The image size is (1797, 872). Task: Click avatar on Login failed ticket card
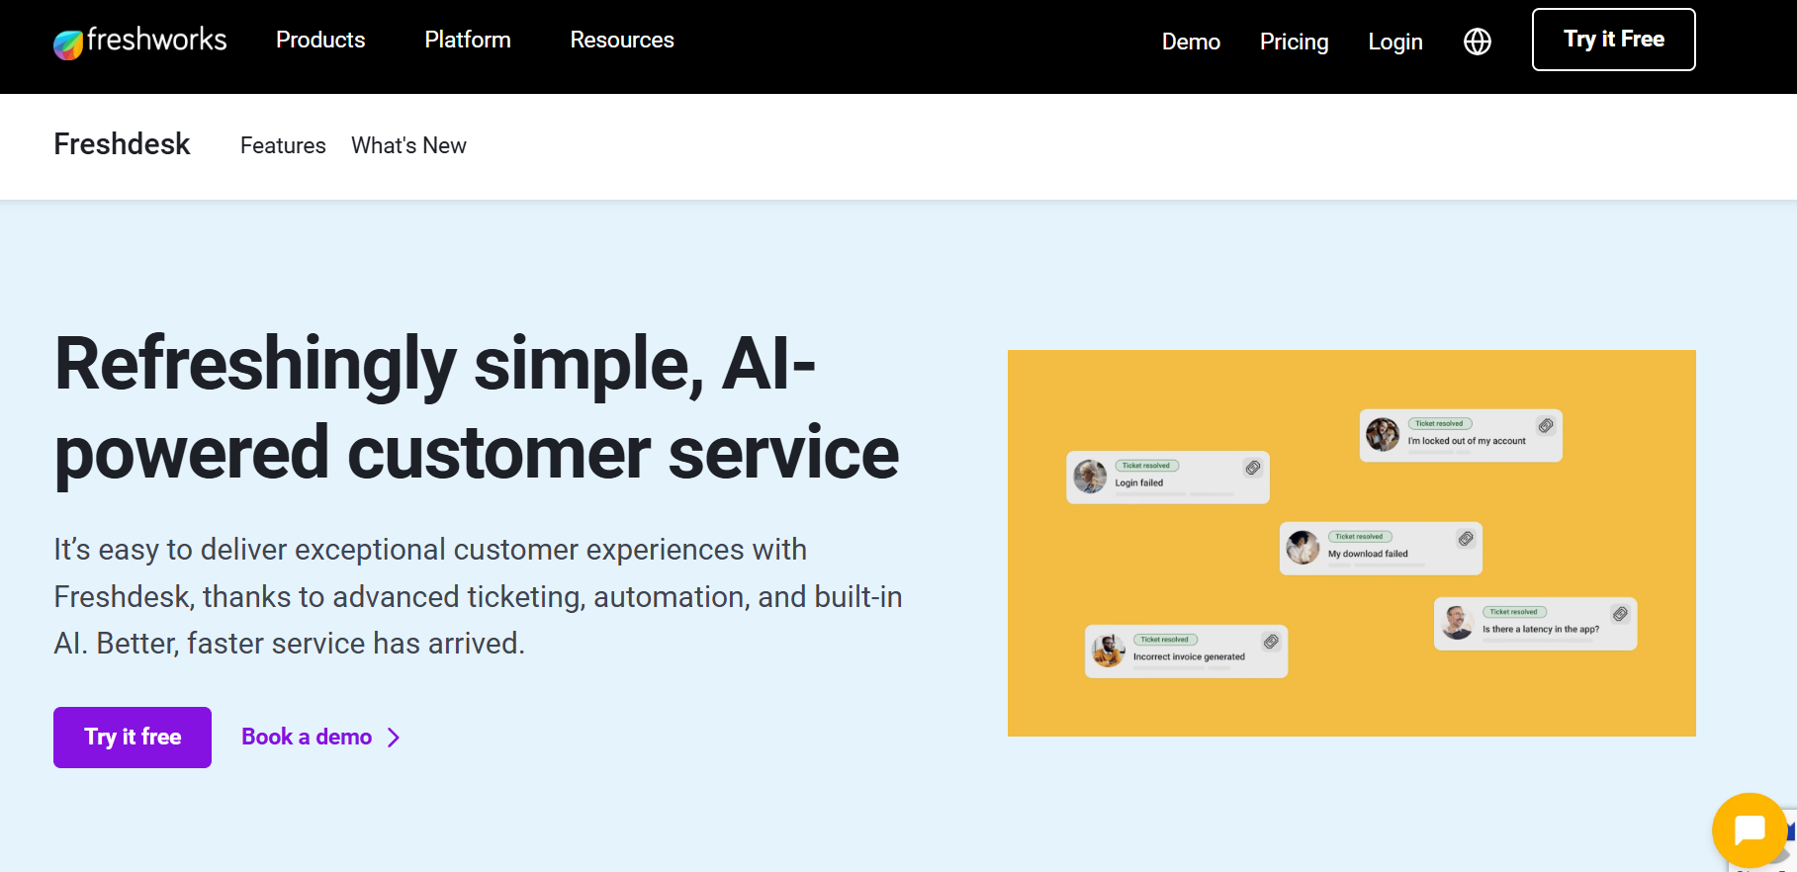click(1091, 477)
